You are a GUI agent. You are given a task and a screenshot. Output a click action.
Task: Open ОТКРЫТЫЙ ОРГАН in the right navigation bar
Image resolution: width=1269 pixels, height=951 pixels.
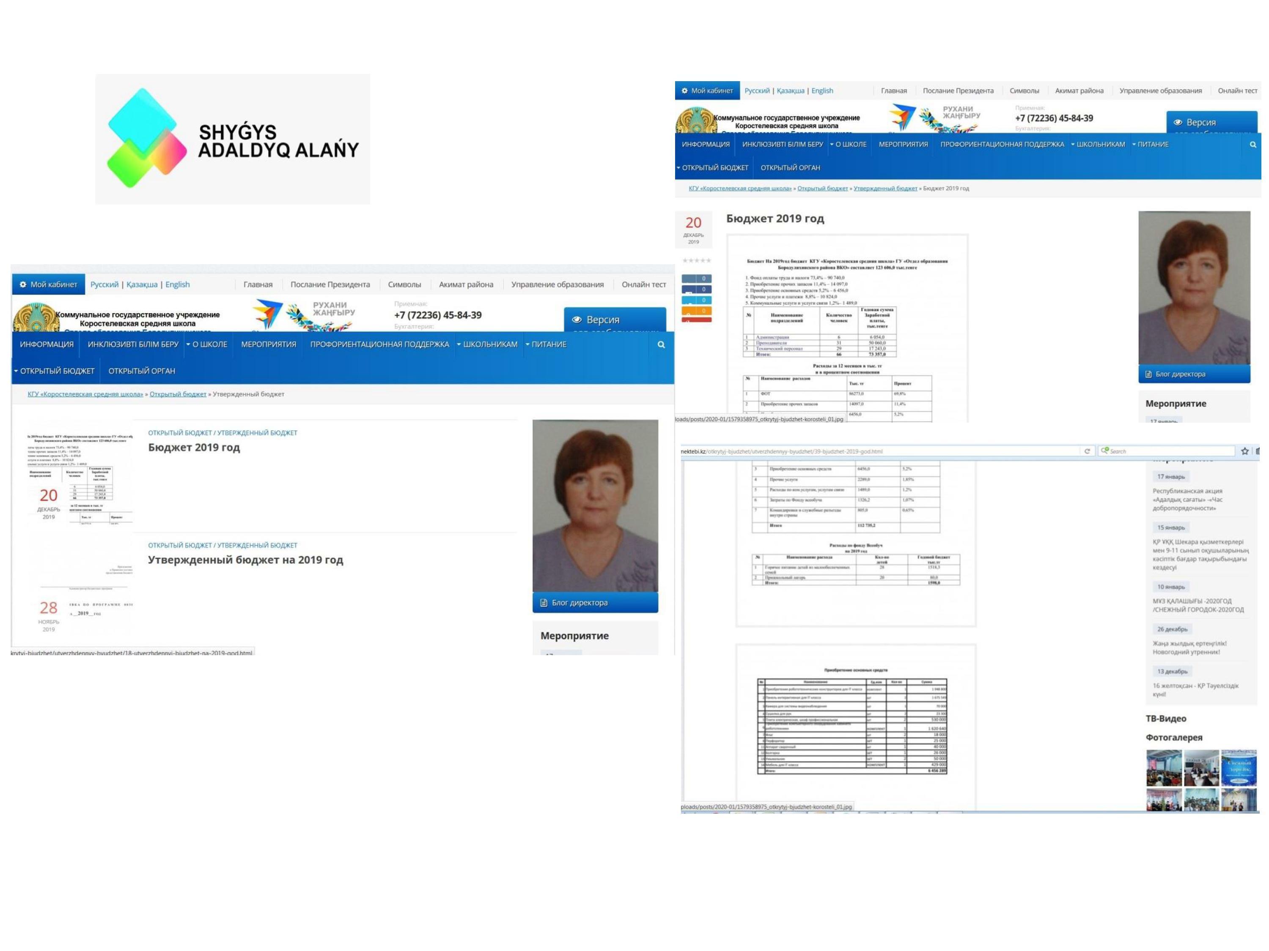790,167
